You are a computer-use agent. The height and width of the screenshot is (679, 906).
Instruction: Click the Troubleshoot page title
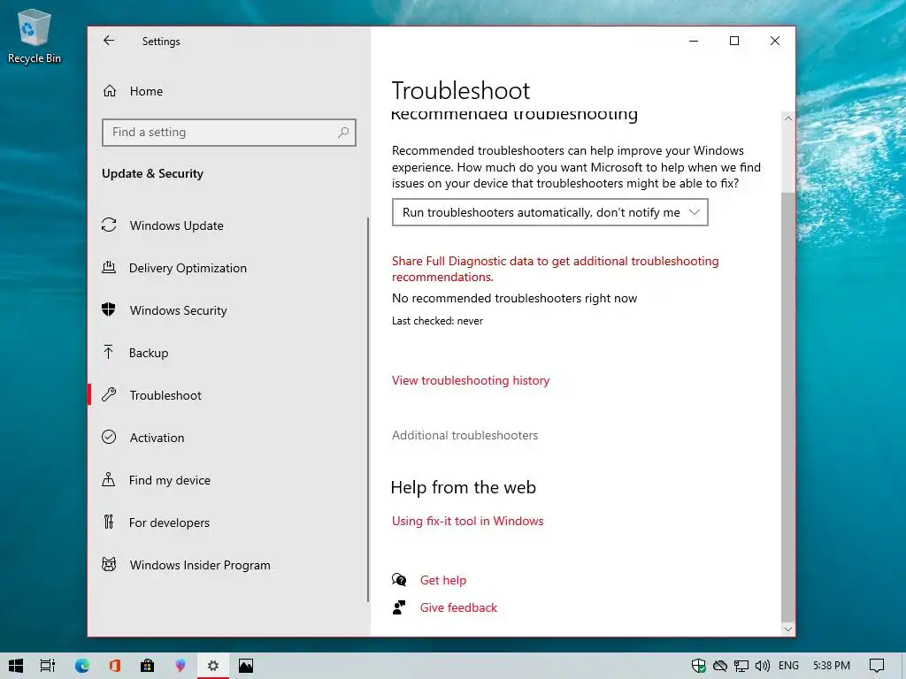click(460, 91)
